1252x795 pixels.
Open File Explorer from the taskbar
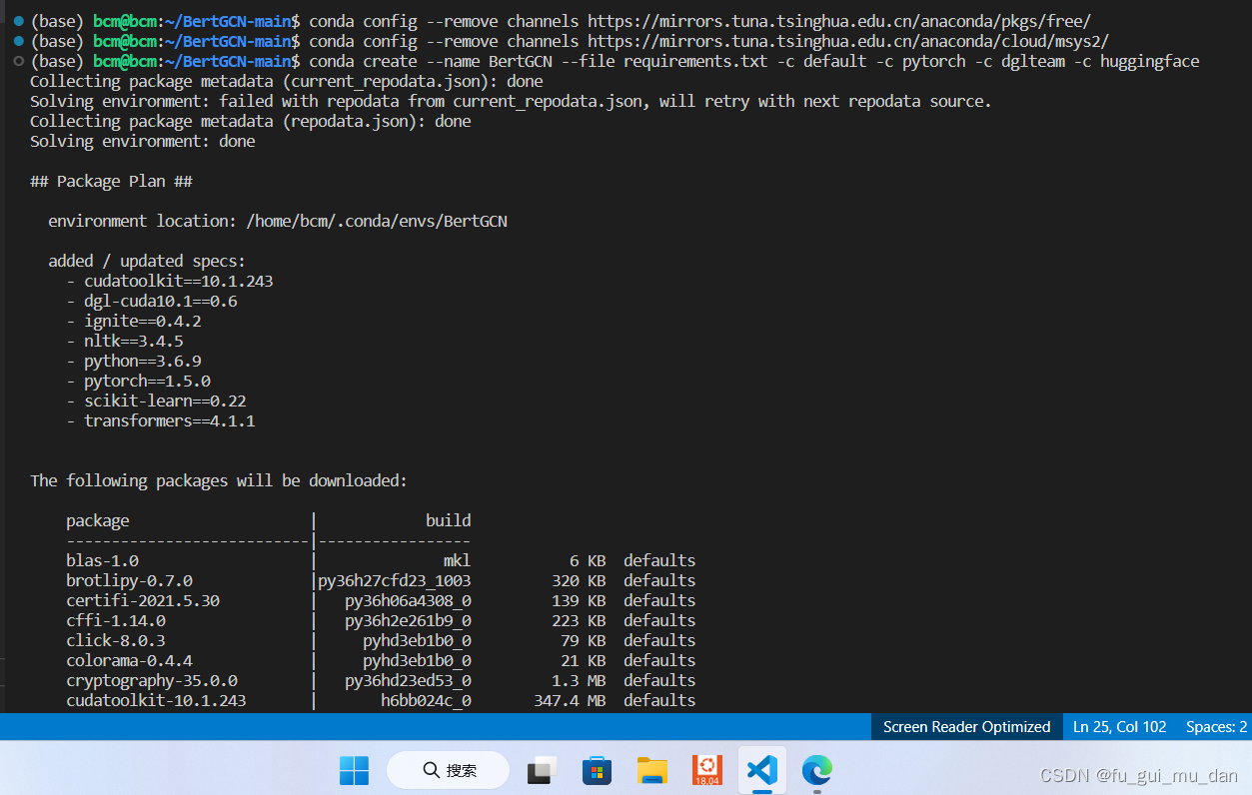point(651,770)
